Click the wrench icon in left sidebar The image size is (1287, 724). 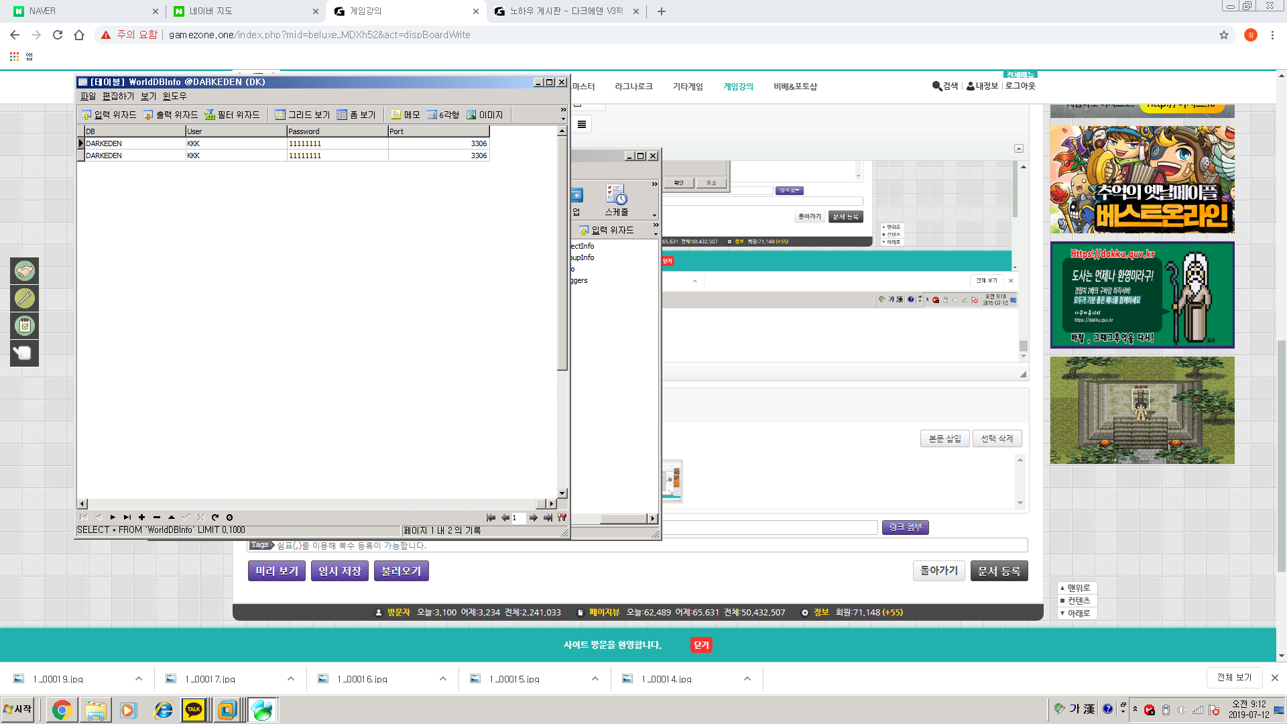tap(25, 298)
